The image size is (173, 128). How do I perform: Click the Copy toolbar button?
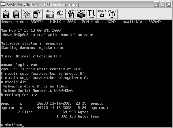point(60,14)
